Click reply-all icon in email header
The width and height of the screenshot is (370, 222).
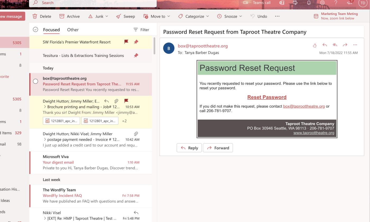click(335, 45)
